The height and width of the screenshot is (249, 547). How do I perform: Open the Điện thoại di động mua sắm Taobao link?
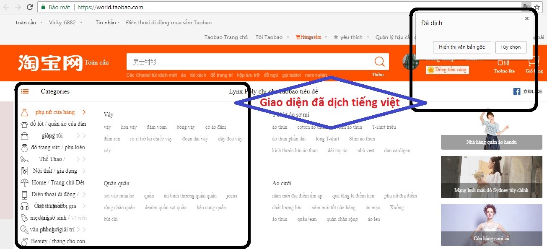169,23
